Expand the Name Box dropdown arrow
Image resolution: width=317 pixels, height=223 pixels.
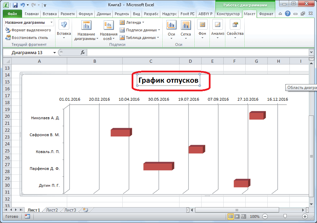[x=54, y=52]
